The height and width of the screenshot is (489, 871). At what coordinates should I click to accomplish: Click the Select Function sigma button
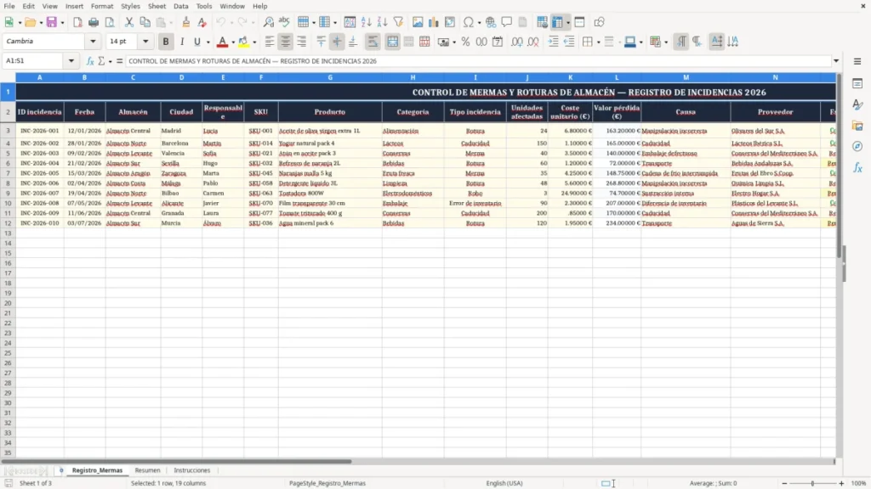[x=102, y=61]
